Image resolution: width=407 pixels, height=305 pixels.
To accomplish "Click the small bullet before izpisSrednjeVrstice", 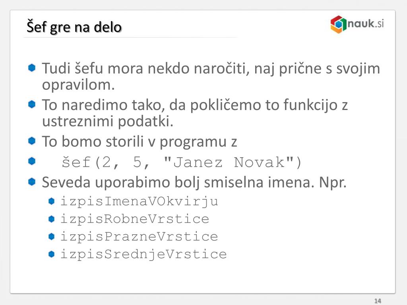I will tap(51, 254).
